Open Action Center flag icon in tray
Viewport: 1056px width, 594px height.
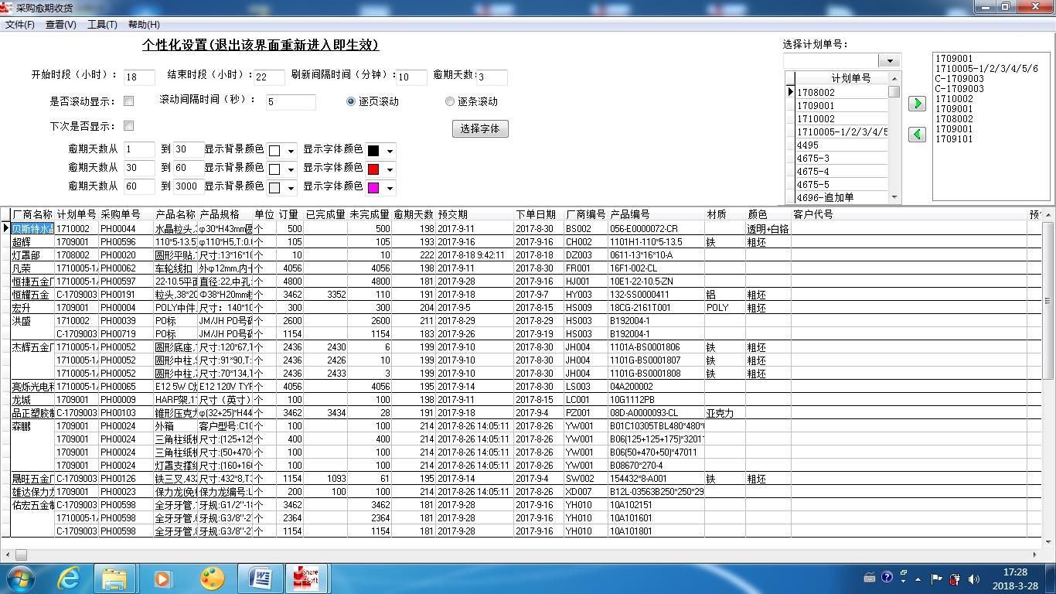936,578
